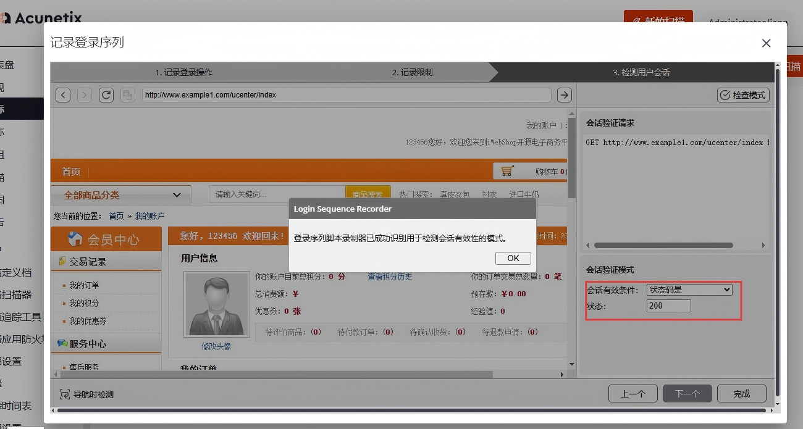Toggle 导航时检测 option
The width and height of the screenshot is (803, 429).
tap(86, 394)
